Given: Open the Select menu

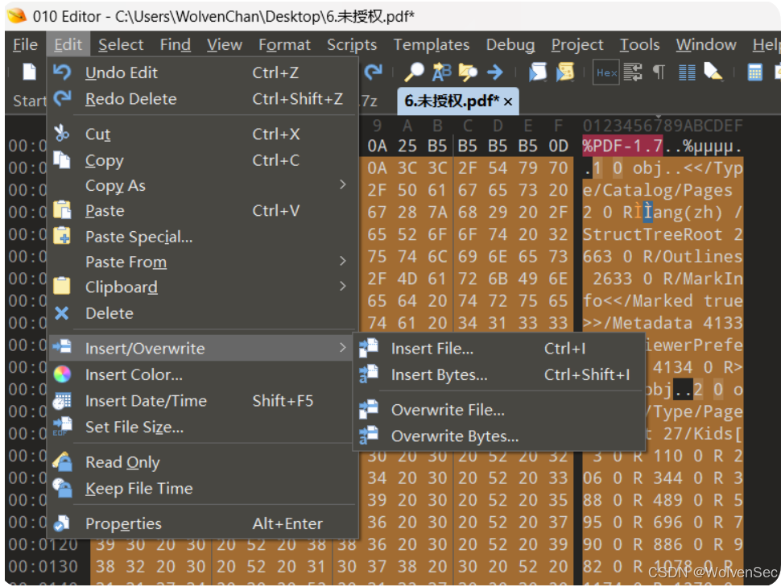Looking at the screenshot, I should pos(121,44).
